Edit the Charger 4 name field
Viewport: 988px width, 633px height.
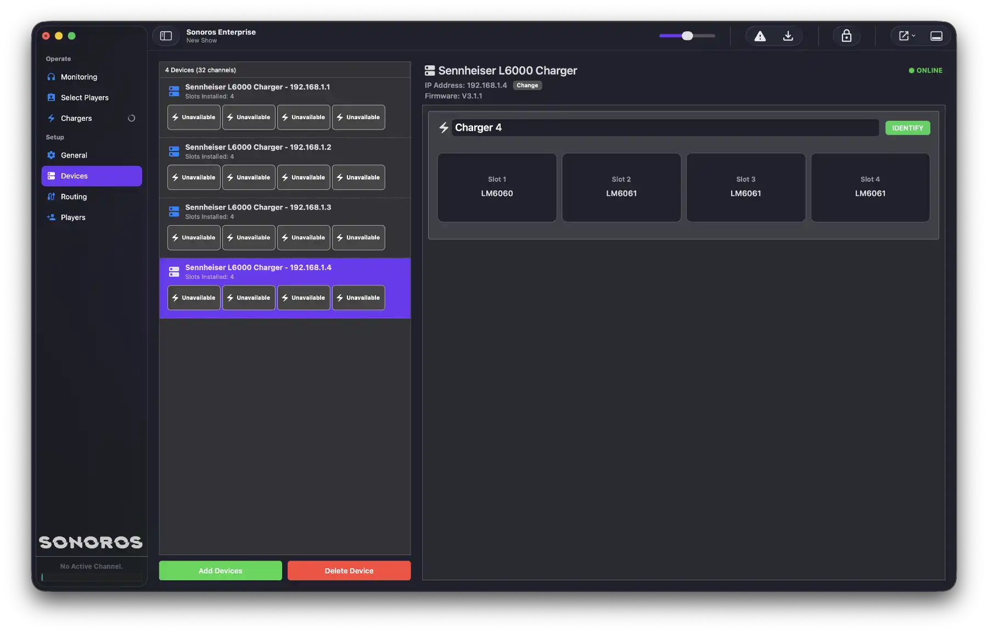tap(665, 128)
